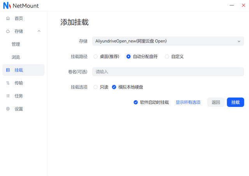
Task: Click the 显示所有选项 link
Action: (188, 102)
